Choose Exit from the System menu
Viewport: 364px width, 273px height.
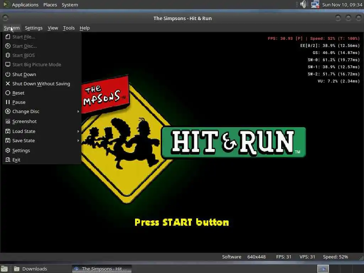[x=42, y=160]
